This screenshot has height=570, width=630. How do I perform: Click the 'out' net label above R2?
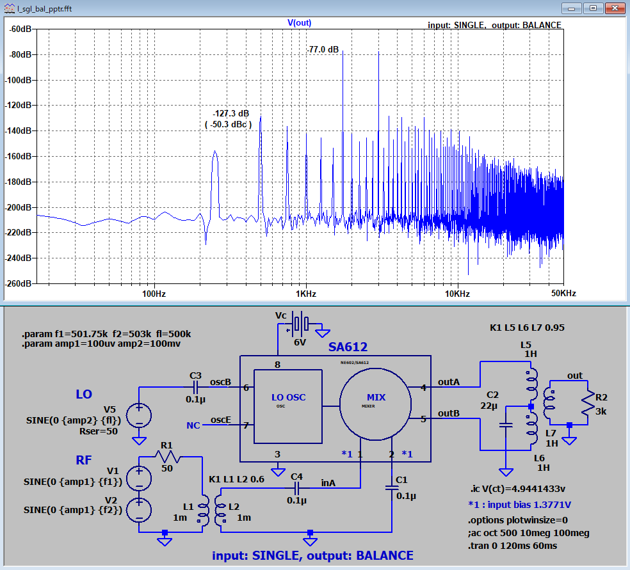pos(574,376)
